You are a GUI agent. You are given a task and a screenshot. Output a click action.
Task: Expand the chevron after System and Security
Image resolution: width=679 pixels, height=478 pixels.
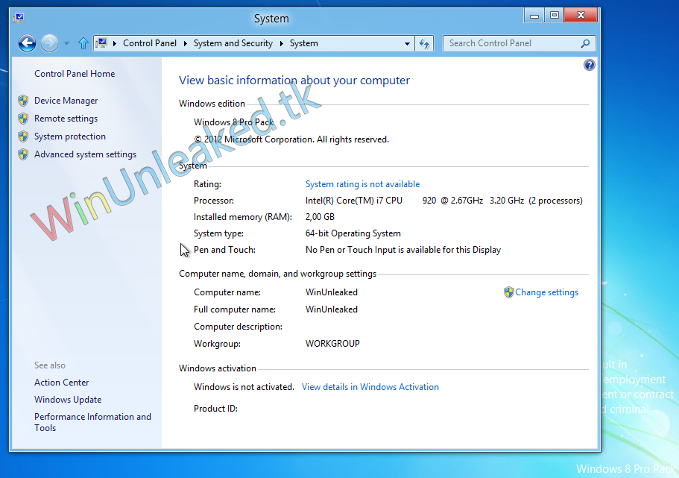coord(282,43)
